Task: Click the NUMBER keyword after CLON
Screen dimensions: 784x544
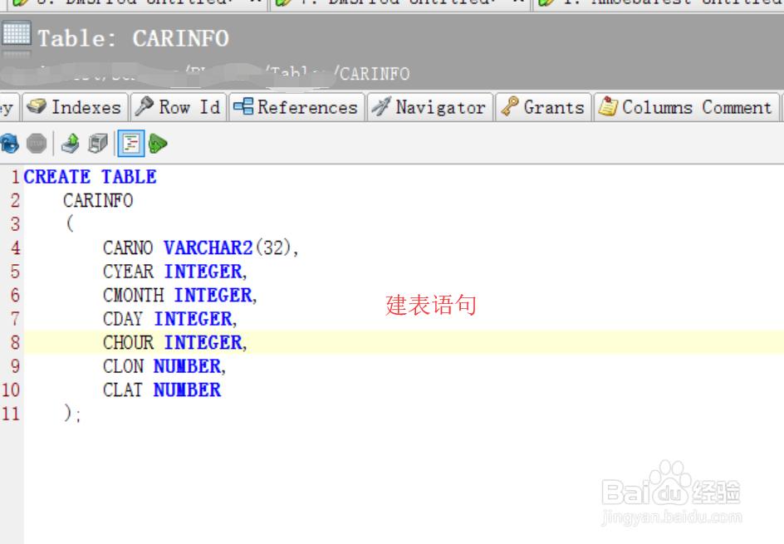Action: point(188,366)
